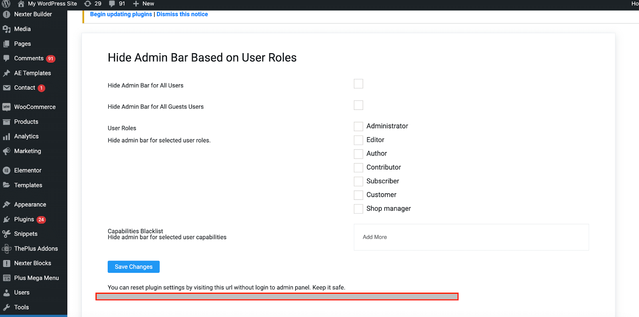Open the WooCommerce icon in sidebar
639x317 pixels.
[6, 107]
